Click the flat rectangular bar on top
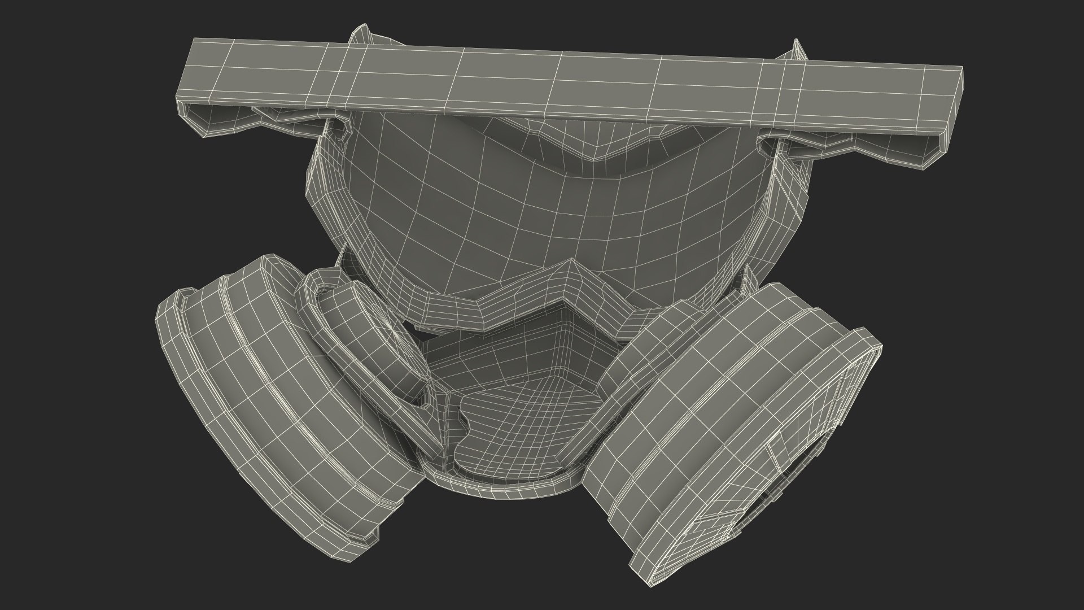Viewport: 1084px width, 610px height. (x=565, y=85)
